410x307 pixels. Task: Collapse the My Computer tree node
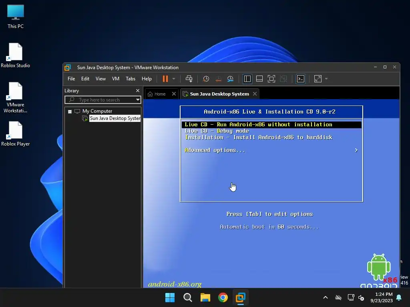click(x=70, y=112)
